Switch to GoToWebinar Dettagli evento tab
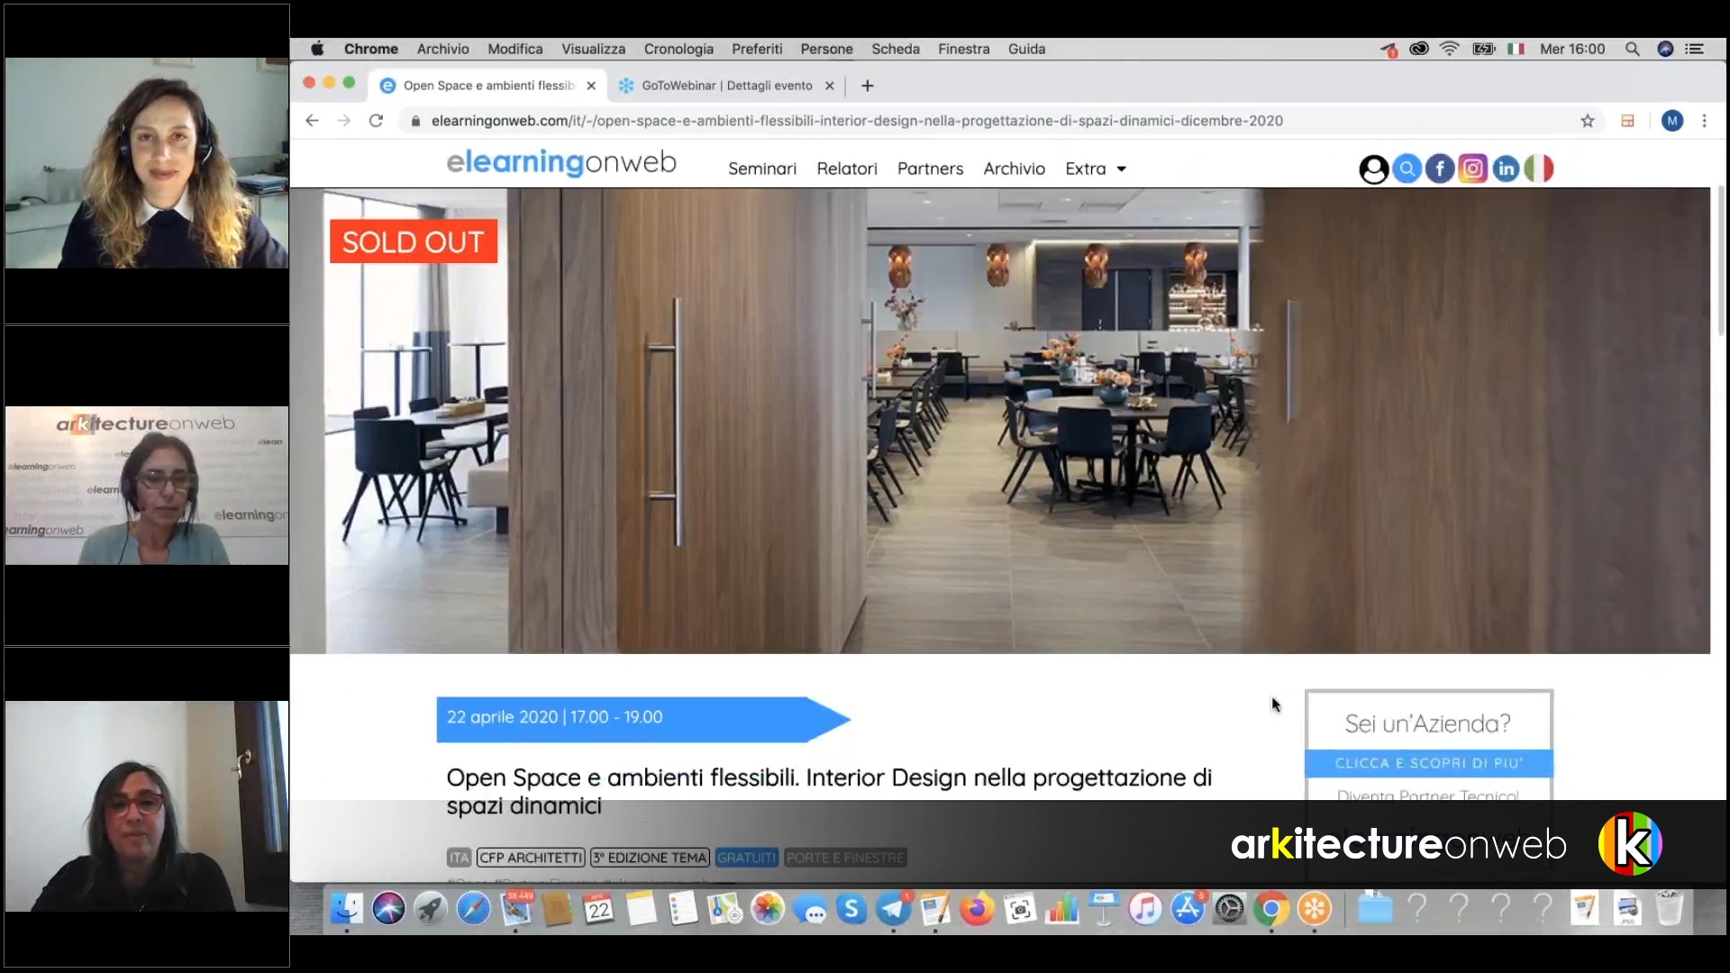Viewport: 1730px width, 973px height. click(x=726, y=86)
